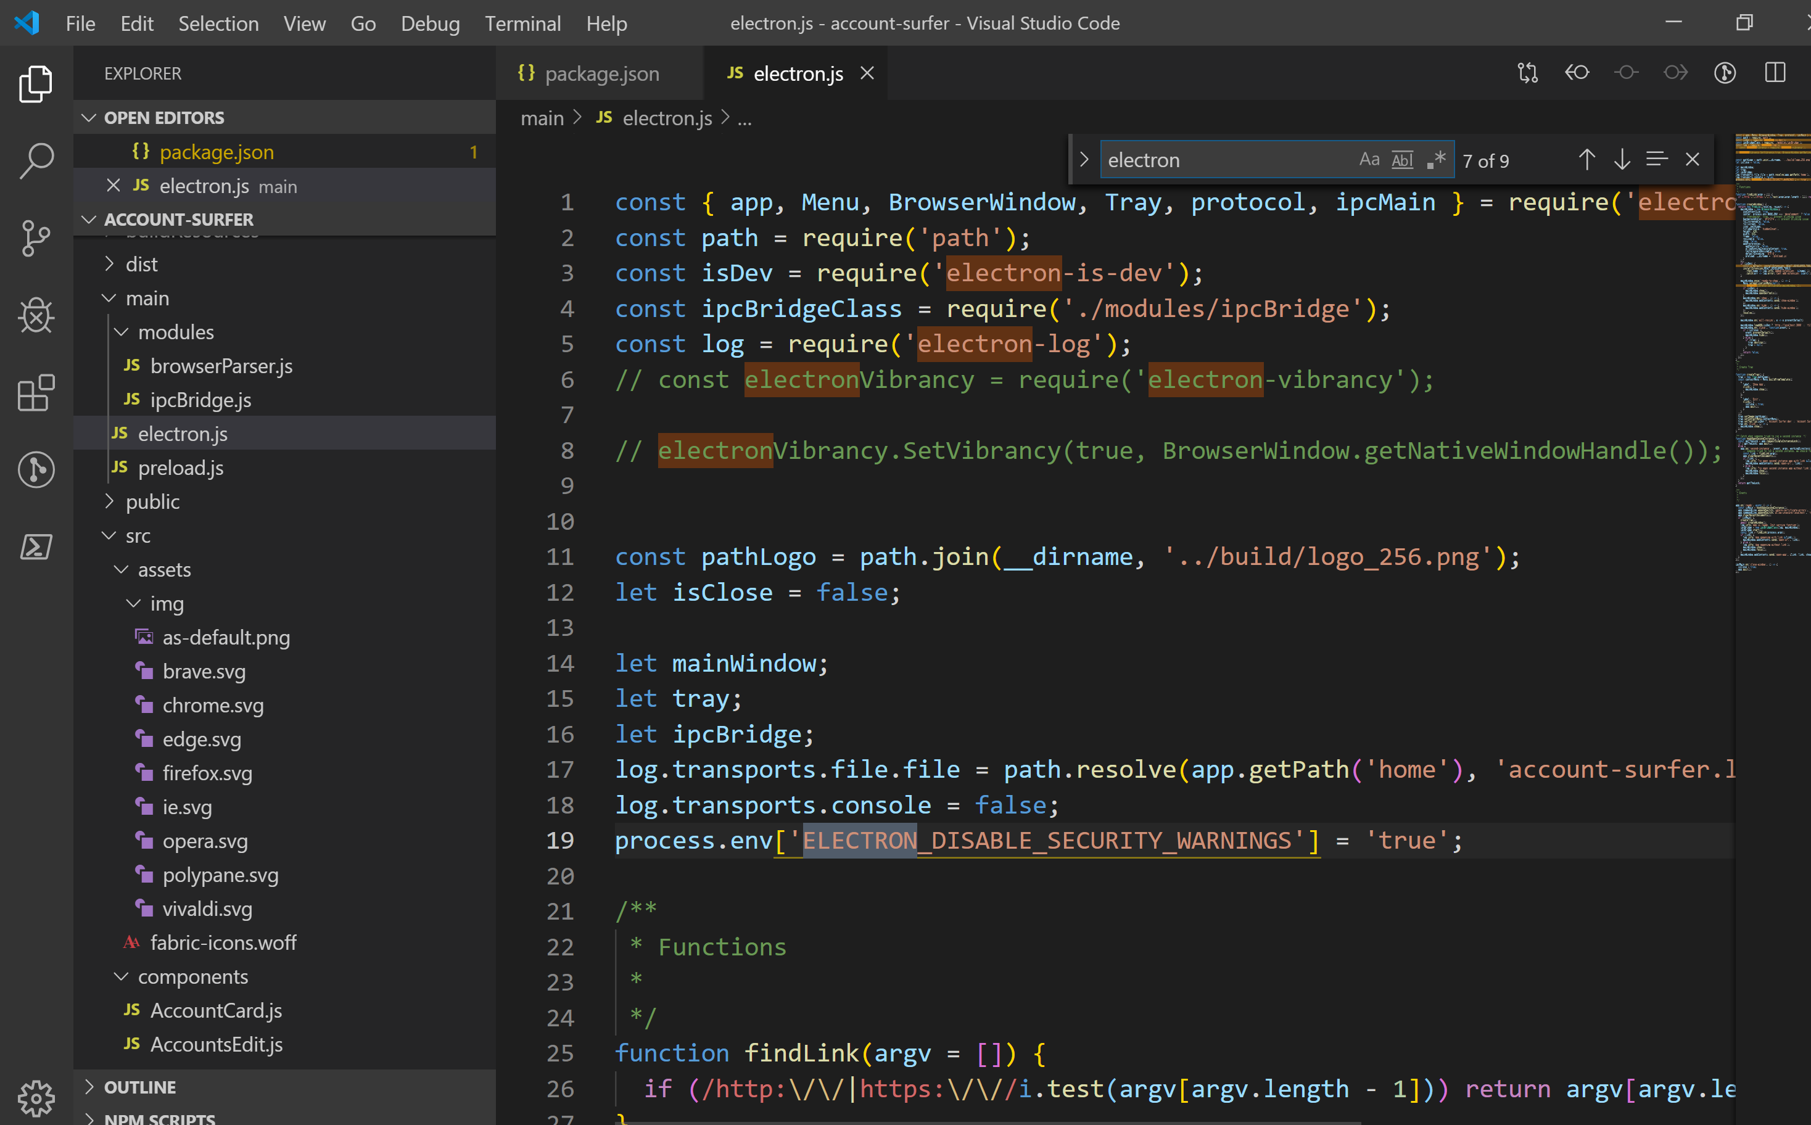This screenshot has height=1125, width=1811.
Task: Open the Terminal menu
Action: coord(522,24)
